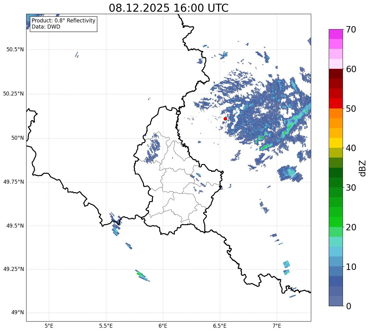Select the Product: 0.8° Reflectivity text

click(64, 21)
